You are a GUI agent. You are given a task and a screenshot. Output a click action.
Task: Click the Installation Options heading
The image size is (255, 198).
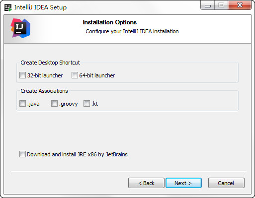(110, 22)
